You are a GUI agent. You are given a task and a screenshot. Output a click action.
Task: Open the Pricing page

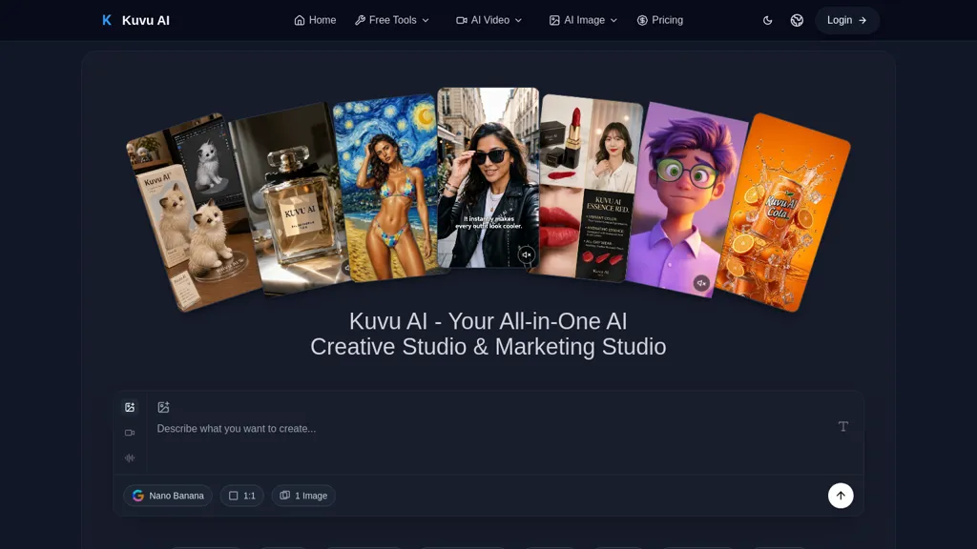point(660,20)
